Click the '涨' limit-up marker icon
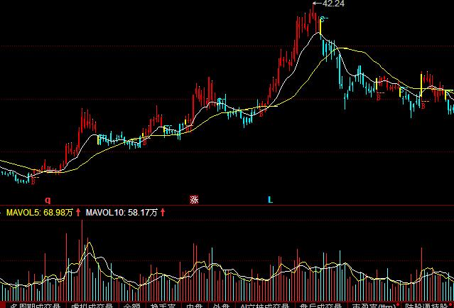 194,200
